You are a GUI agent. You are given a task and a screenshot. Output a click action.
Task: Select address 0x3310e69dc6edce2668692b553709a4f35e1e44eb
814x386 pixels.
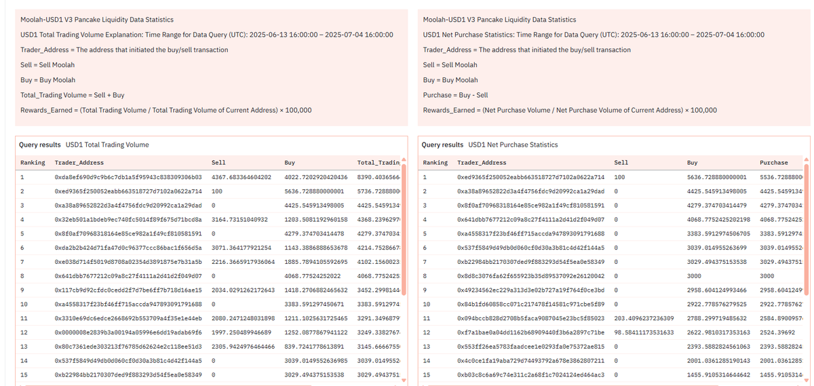tap(128, 318)
